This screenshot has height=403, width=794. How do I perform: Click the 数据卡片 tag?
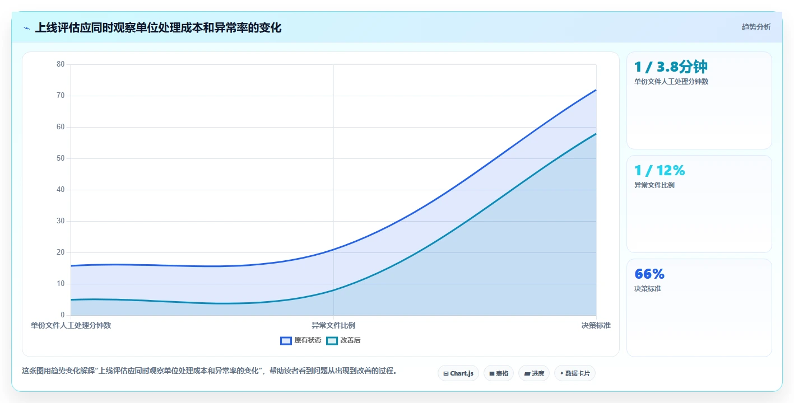click(x=575, y=373)
